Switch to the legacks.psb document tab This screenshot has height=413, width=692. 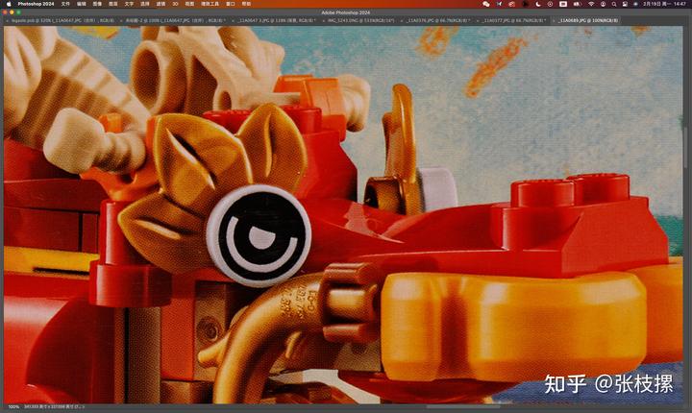63,20
